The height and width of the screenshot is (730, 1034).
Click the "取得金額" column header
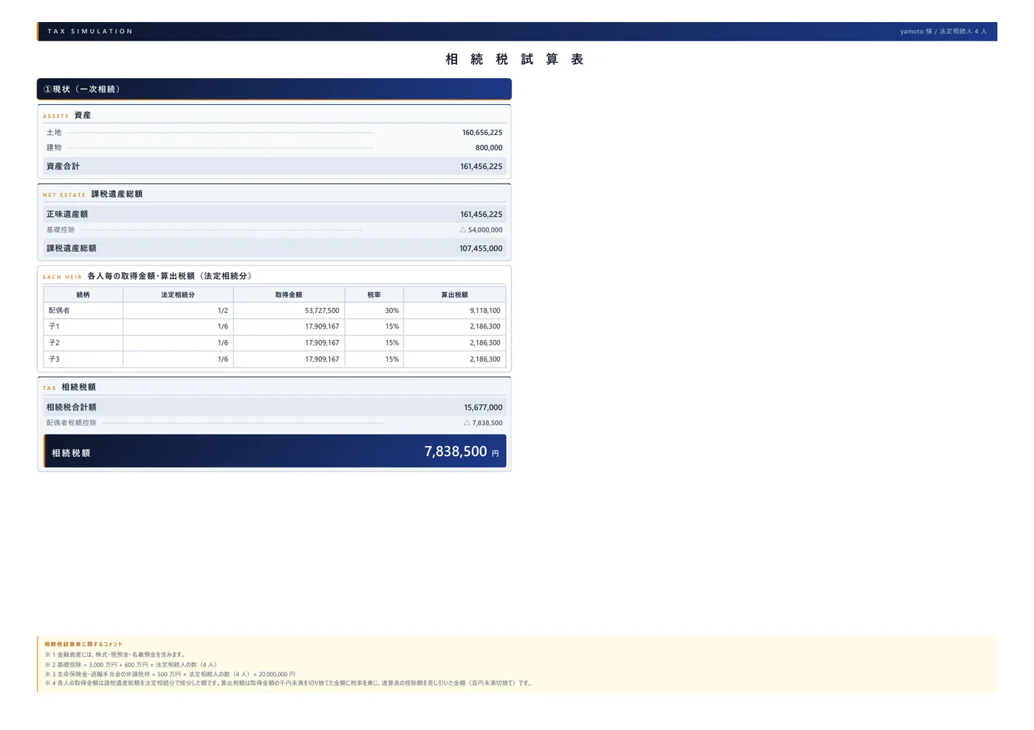pos(289,295)
